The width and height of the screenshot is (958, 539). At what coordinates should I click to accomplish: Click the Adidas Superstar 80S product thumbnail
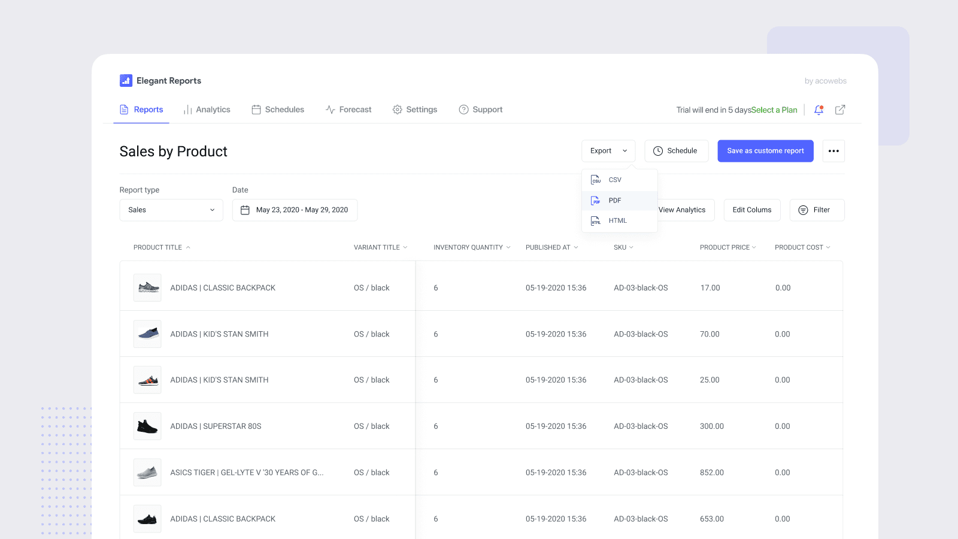click(147, 426)
